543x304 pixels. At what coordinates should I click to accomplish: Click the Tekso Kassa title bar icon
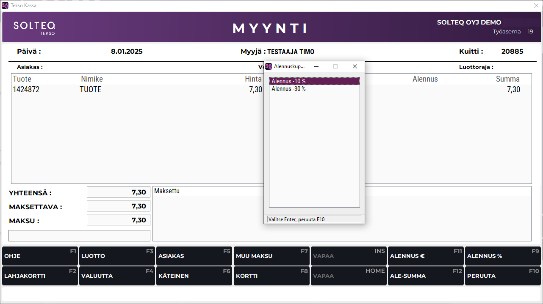pyautogui.click(x=5, y=5)
